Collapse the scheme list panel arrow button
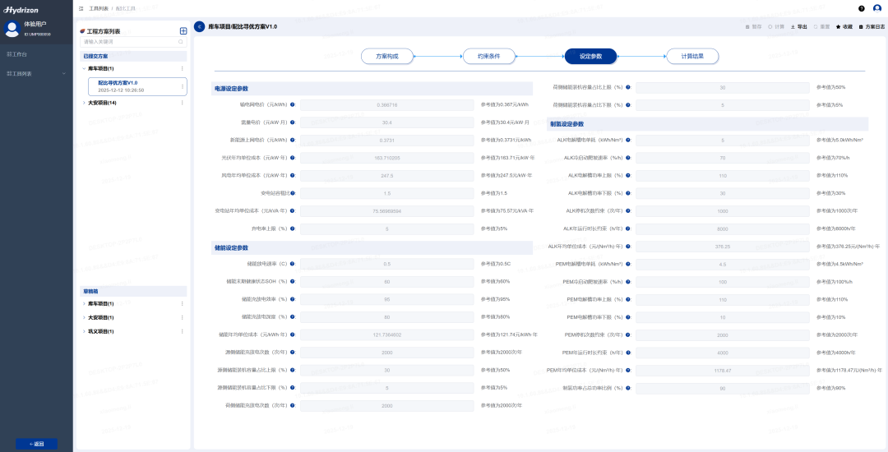888x452 pixels. click(x=200, y=26)
